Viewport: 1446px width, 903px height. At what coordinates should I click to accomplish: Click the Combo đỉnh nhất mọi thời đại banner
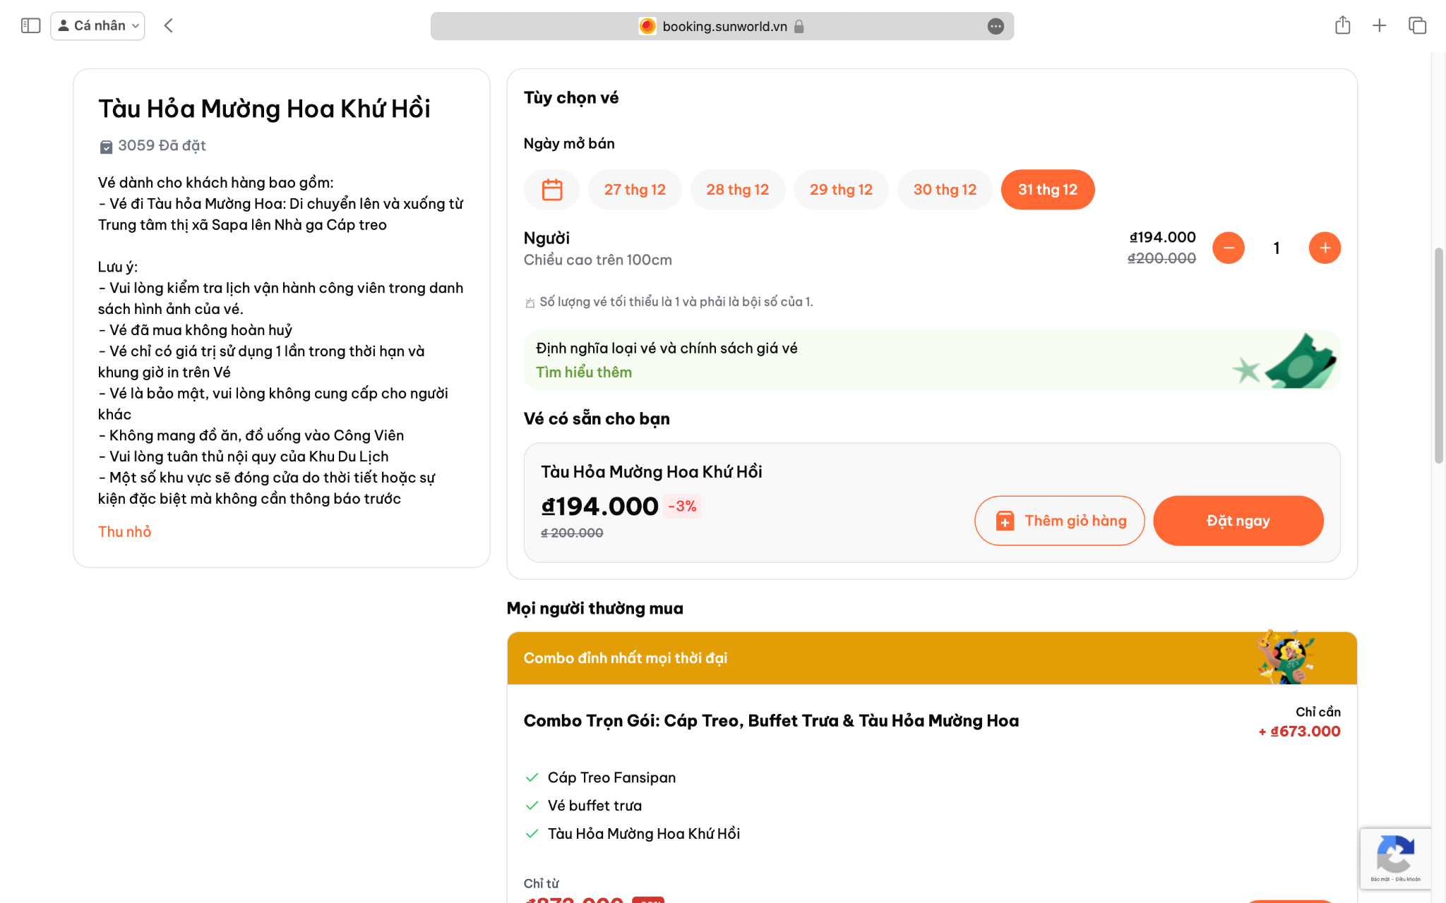(932, 658)
